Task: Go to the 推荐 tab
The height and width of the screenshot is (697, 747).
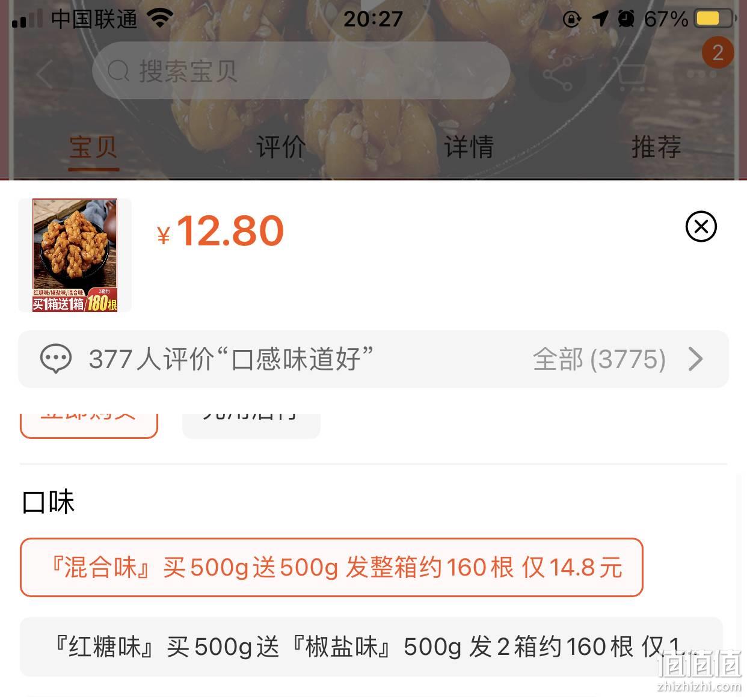Action: click(x=656, y=147)
